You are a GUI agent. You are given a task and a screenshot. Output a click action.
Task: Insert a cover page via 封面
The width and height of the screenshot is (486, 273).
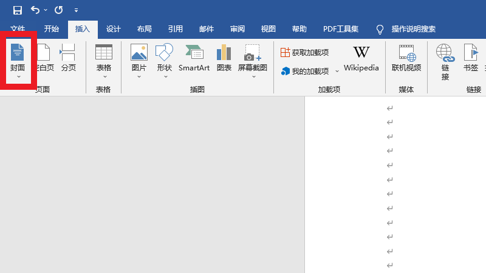coord(18,60)
